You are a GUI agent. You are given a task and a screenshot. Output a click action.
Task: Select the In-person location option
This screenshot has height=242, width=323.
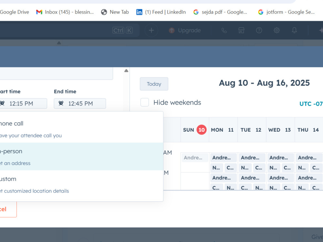pyautogui.click(x=82, y=156)
